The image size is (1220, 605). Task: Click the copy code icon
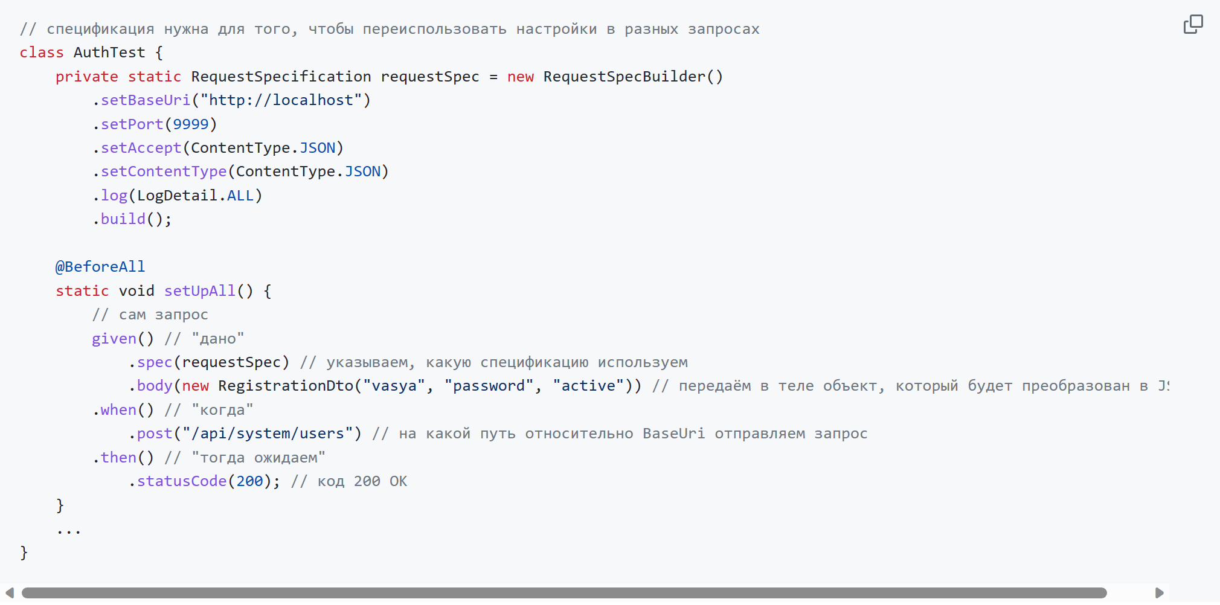(x=1193, y=24)
